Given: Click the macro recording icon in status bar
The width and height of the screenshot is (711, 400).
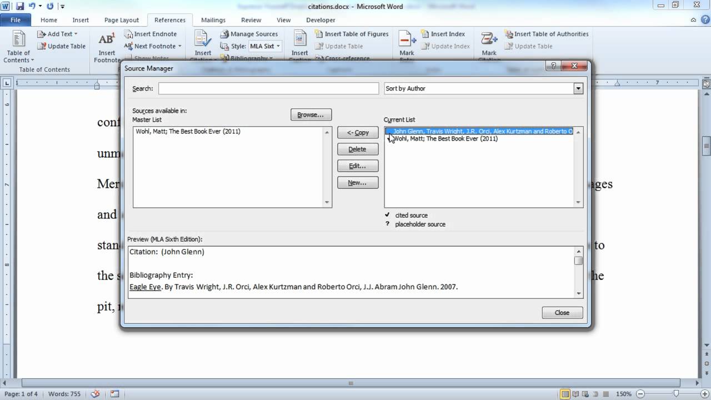Looking at the screenshot, I should (x=114, y=394).
